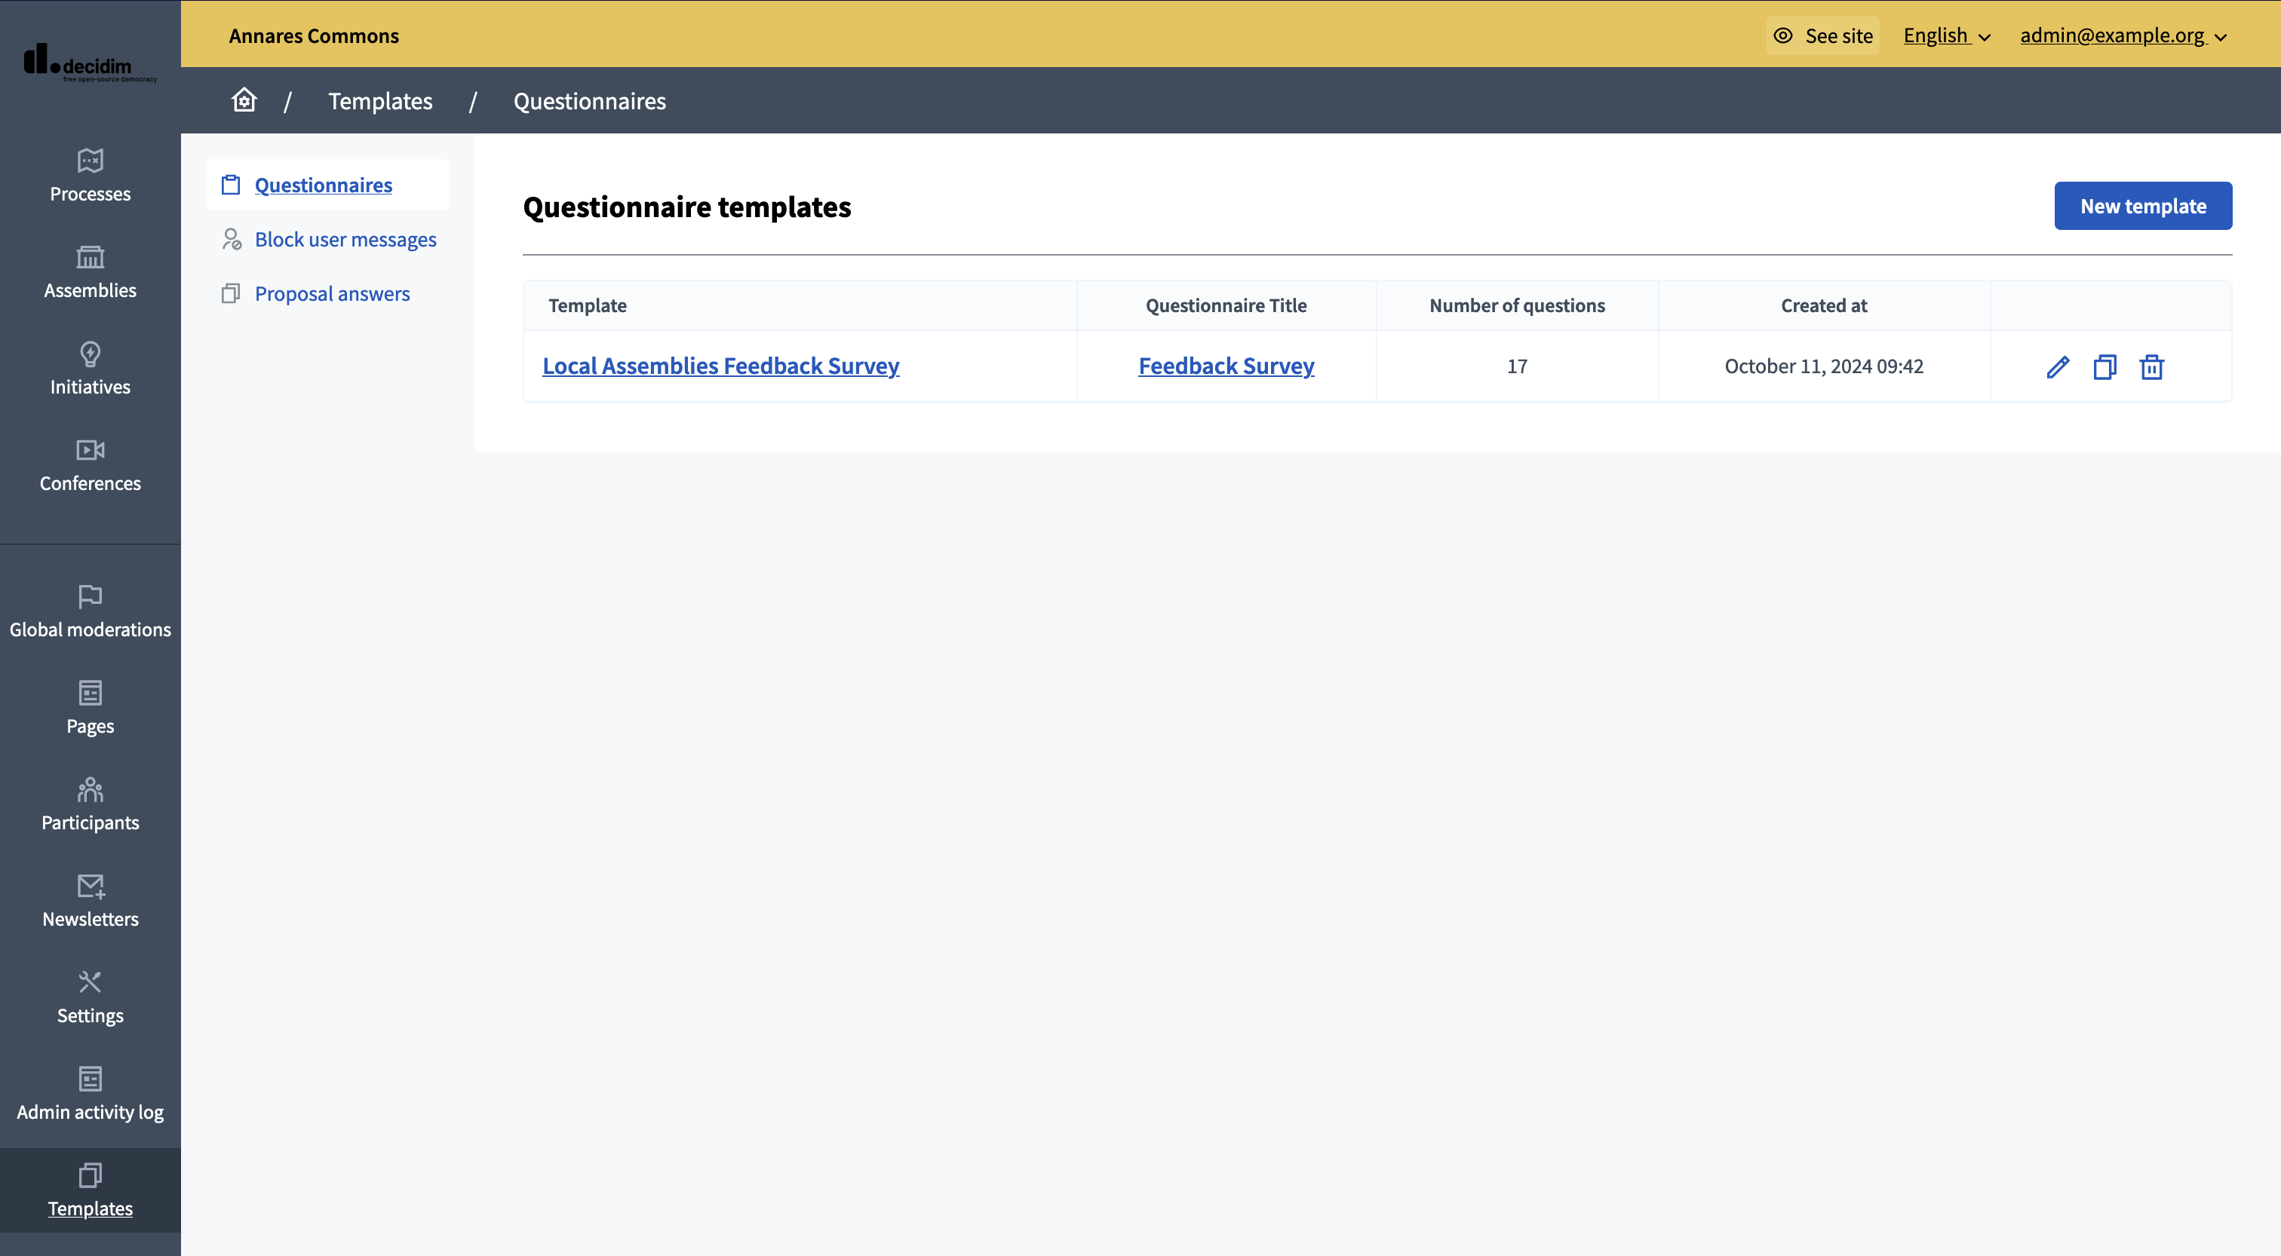Open the Processes section in sidebar
Viewport: 2281px width, 1256px height.
pos(90,175)
